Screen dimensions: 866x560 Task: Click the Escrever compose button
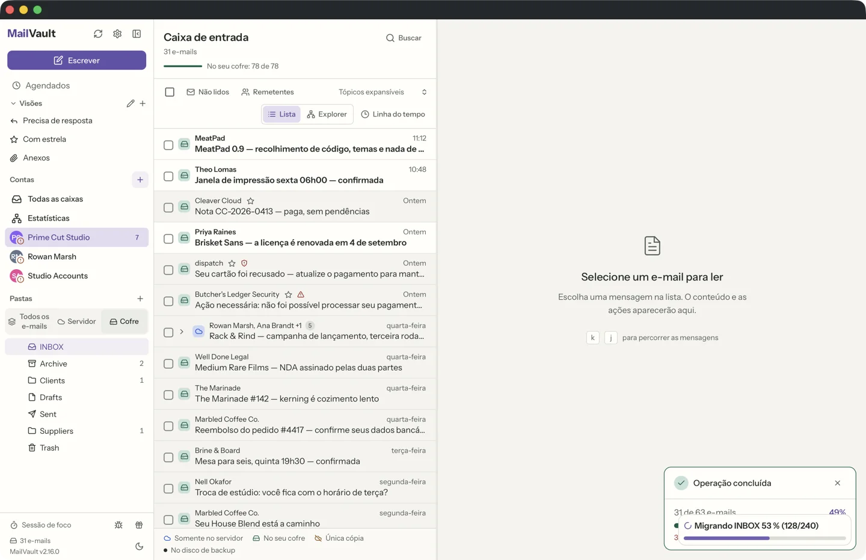pos(76,60)
